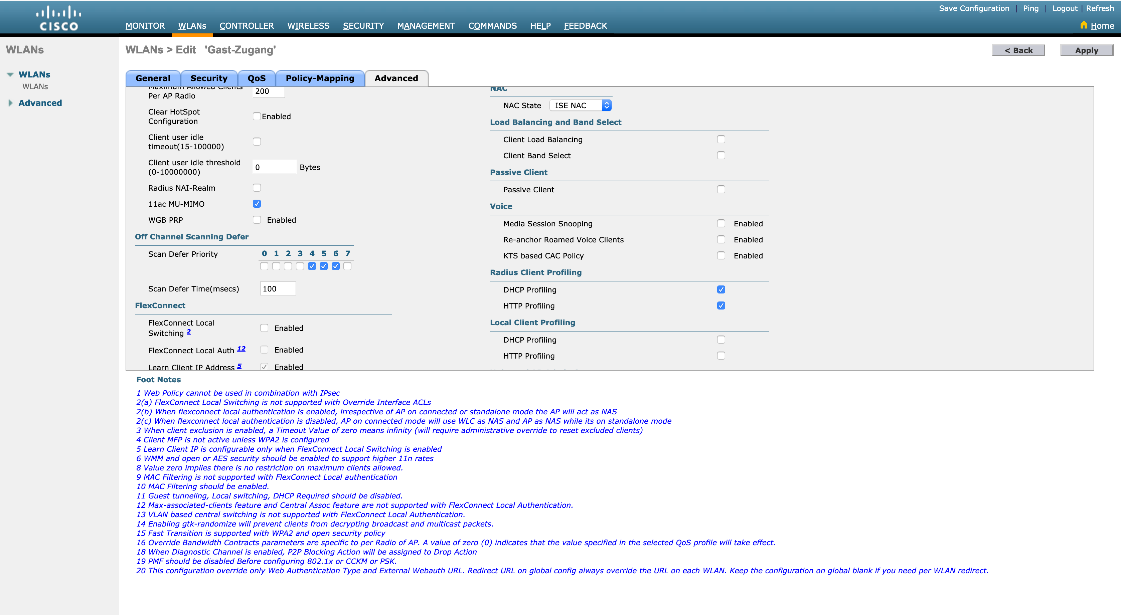
Task: Open WLANs sub-item in sidebar
Action: coord(35,86)
